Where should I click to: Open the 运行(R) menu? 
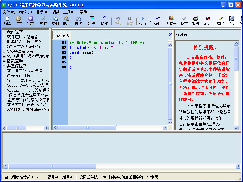42,12
